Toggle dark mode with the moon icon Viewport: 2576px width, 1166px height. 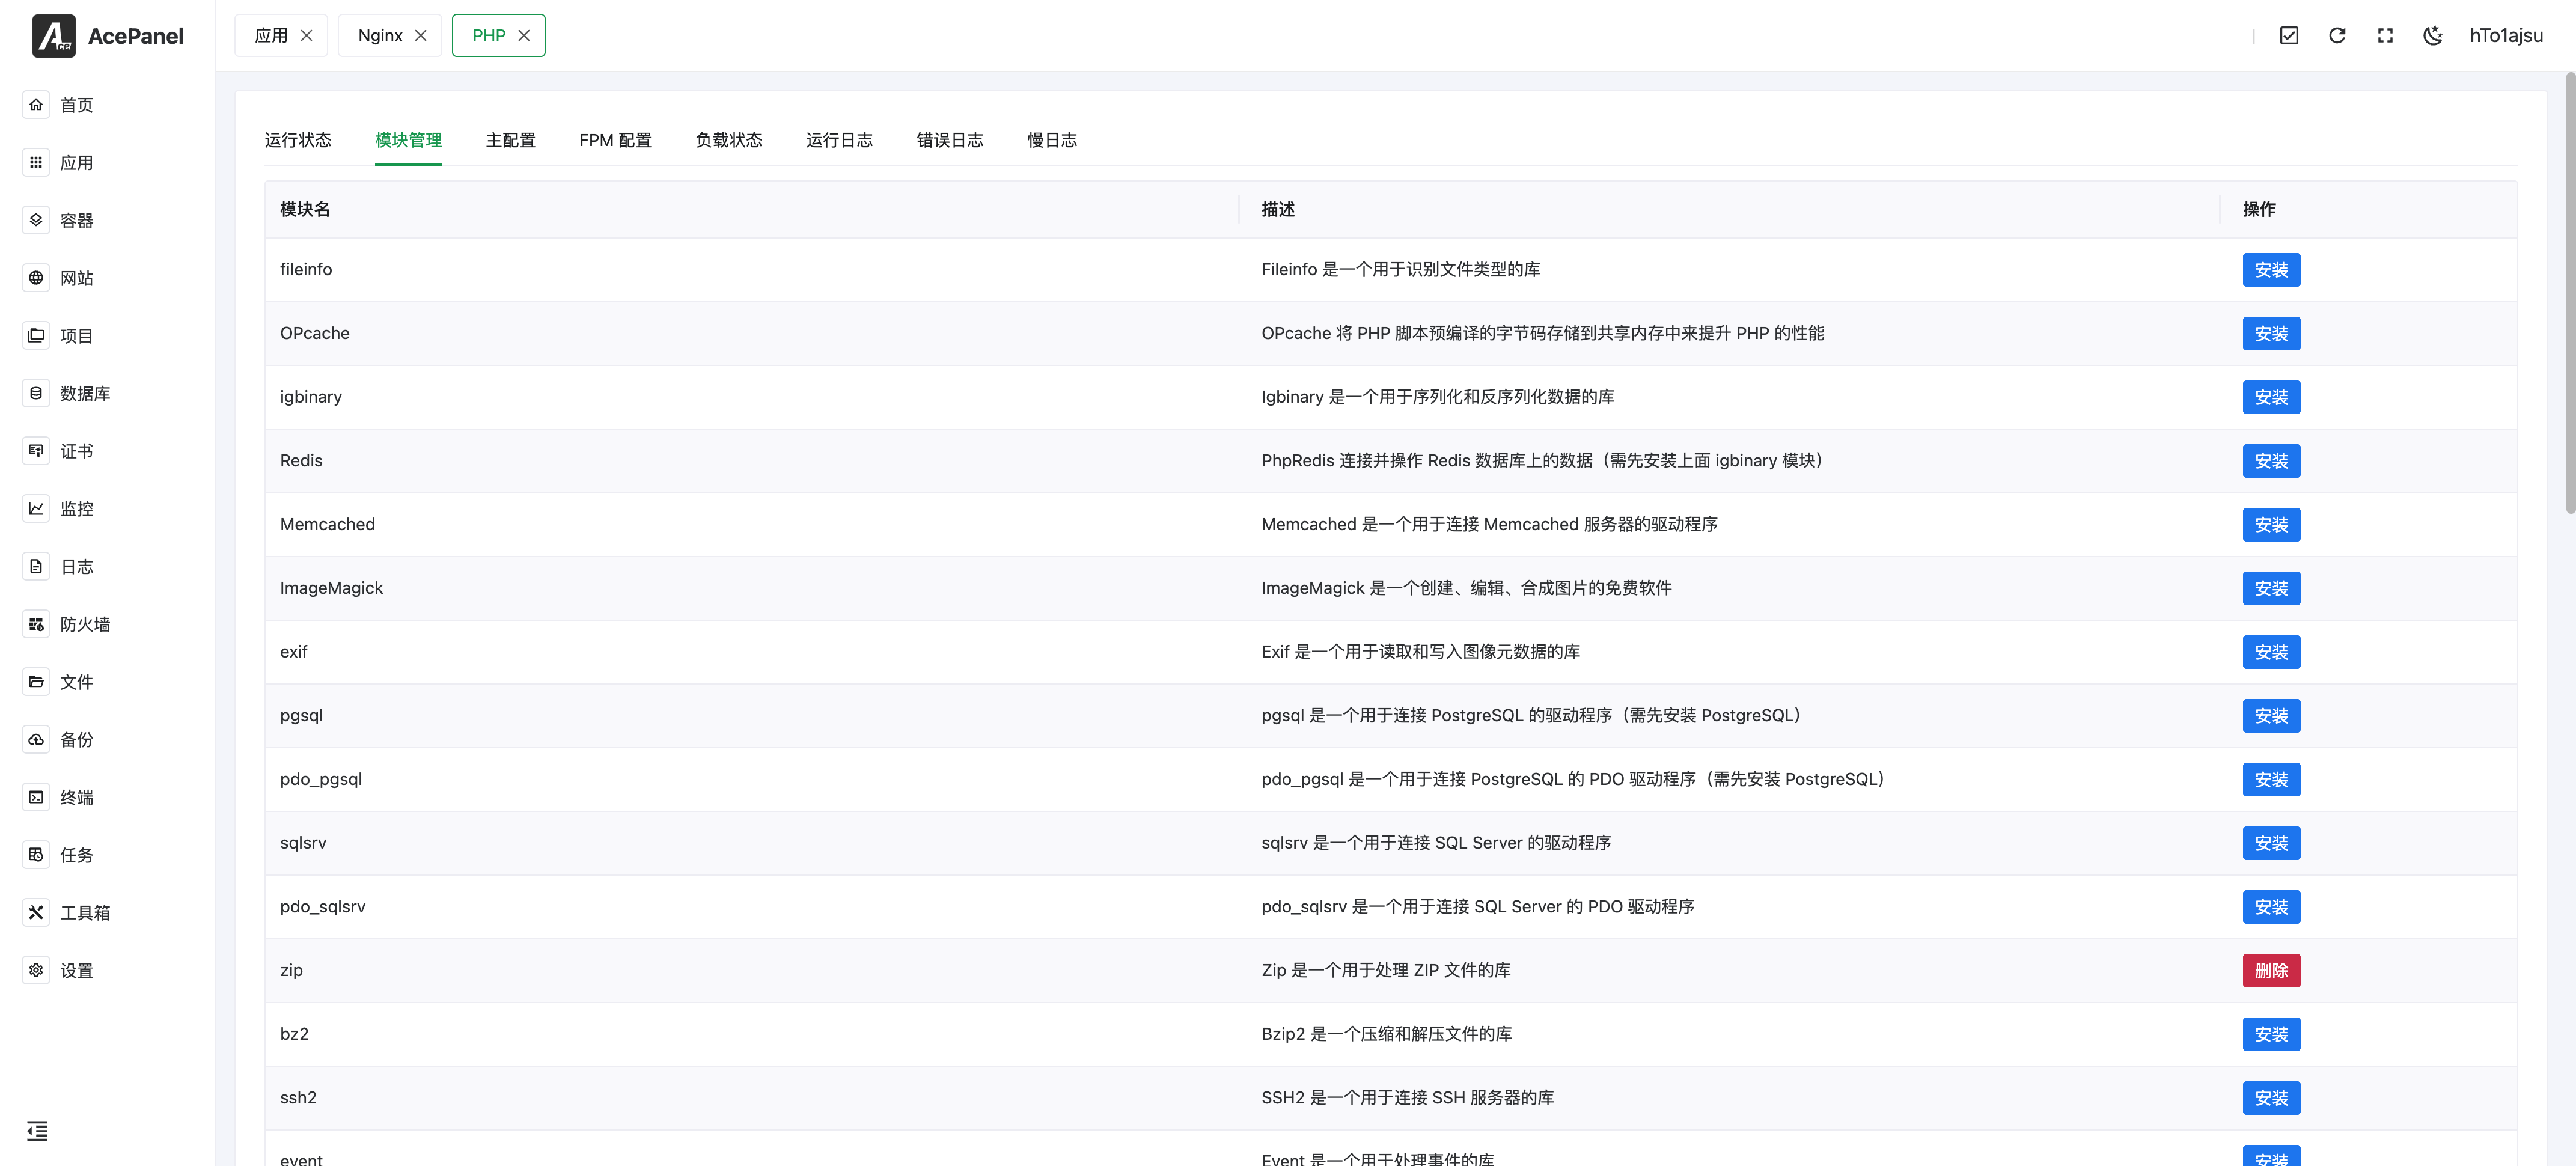coord(2433,35)
